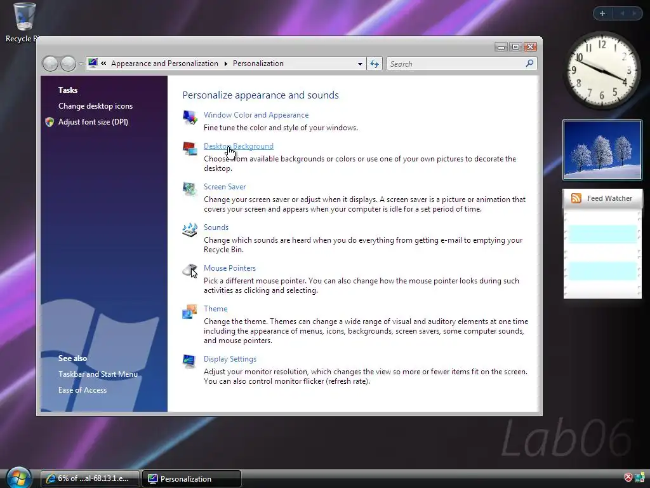Open the Mouse Pointers link
The image size is (650, 488).
click(230, 268)
